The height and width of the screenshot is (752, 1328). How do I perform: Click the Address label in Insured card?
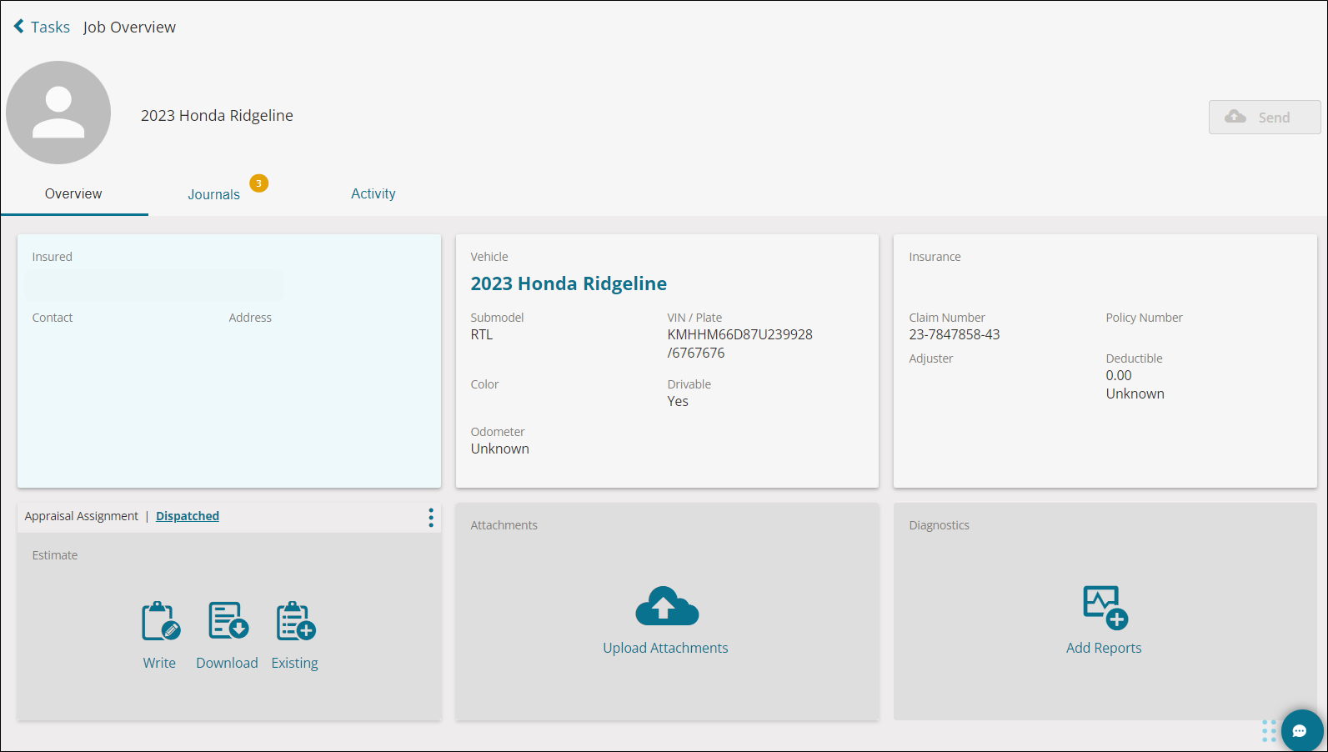250,318
